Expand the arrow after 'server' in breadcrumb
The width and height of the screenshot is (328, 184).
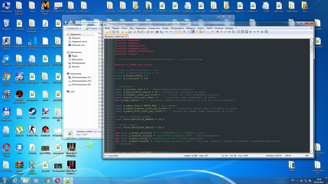89,22
